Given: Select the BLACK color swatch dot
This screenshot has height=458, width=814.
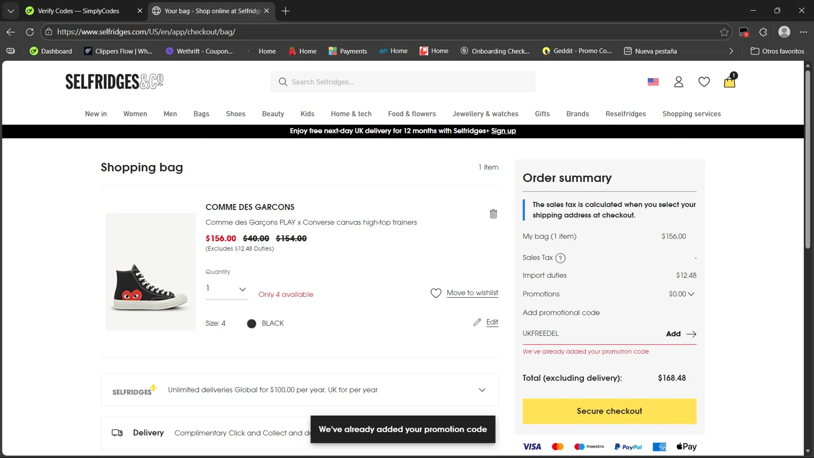Looking at the screenshot, I should [251, 324].
